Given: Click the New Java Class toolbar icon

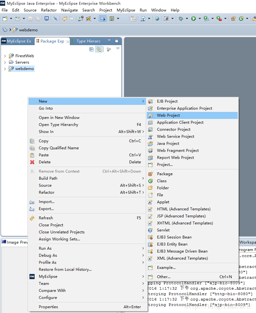Looking at the screenshot, I should pos(241,19).
